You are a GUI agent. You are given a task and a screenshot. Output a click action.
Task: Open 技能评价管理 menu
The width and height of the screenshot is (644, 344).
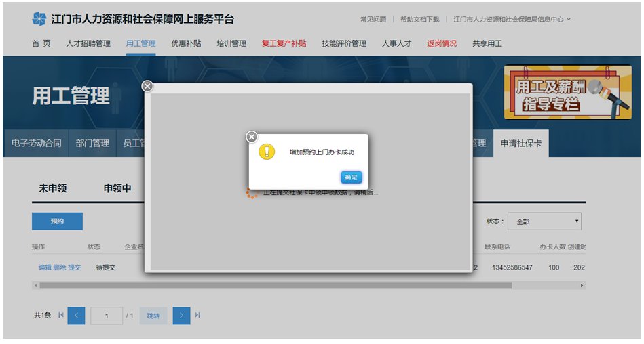pos(344,43)
